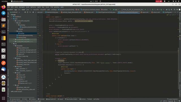Screen dimensions: 181x102
Task: Open the Logcat tool window
Action: (60, 99)
